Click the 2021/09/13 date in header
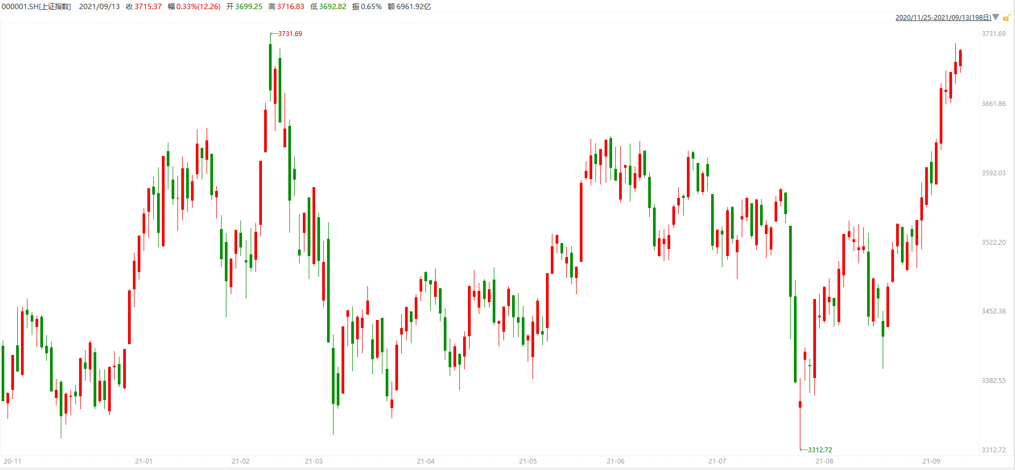Screen dimensions: 1015x470 (x=100, y=6)
